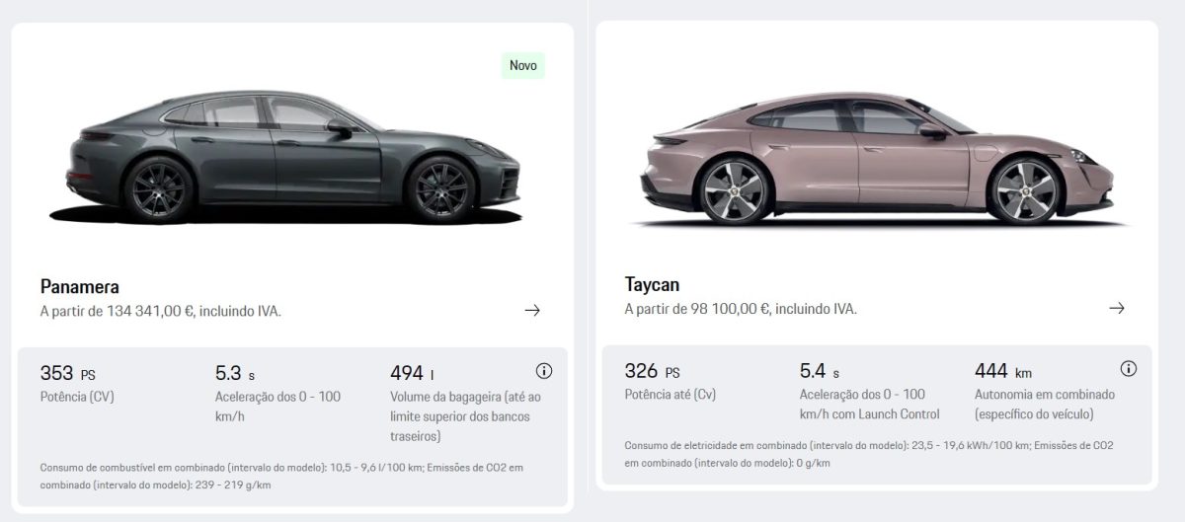
Task: Click the Taycan electricity consumption disclaimer text
Action: pos(869,454)
